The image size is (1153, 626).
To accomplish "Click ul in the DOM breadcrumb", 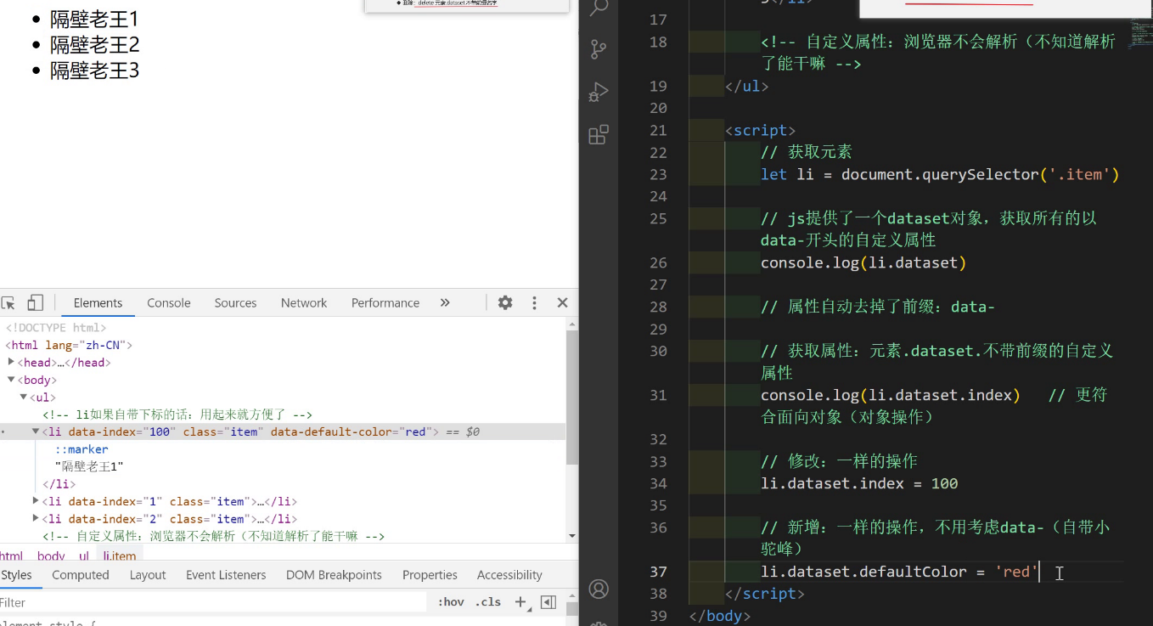I will pyautogui.click(x=84, y=556).
